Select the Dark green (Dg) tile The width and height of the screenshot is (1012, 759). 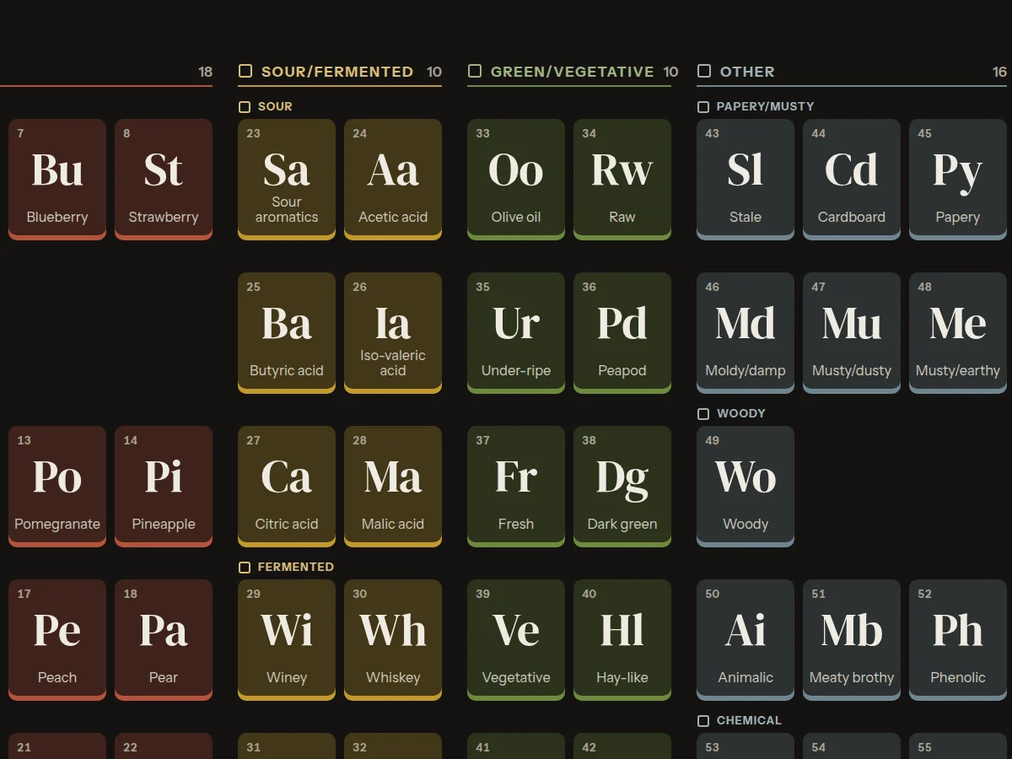pos(622,487)
